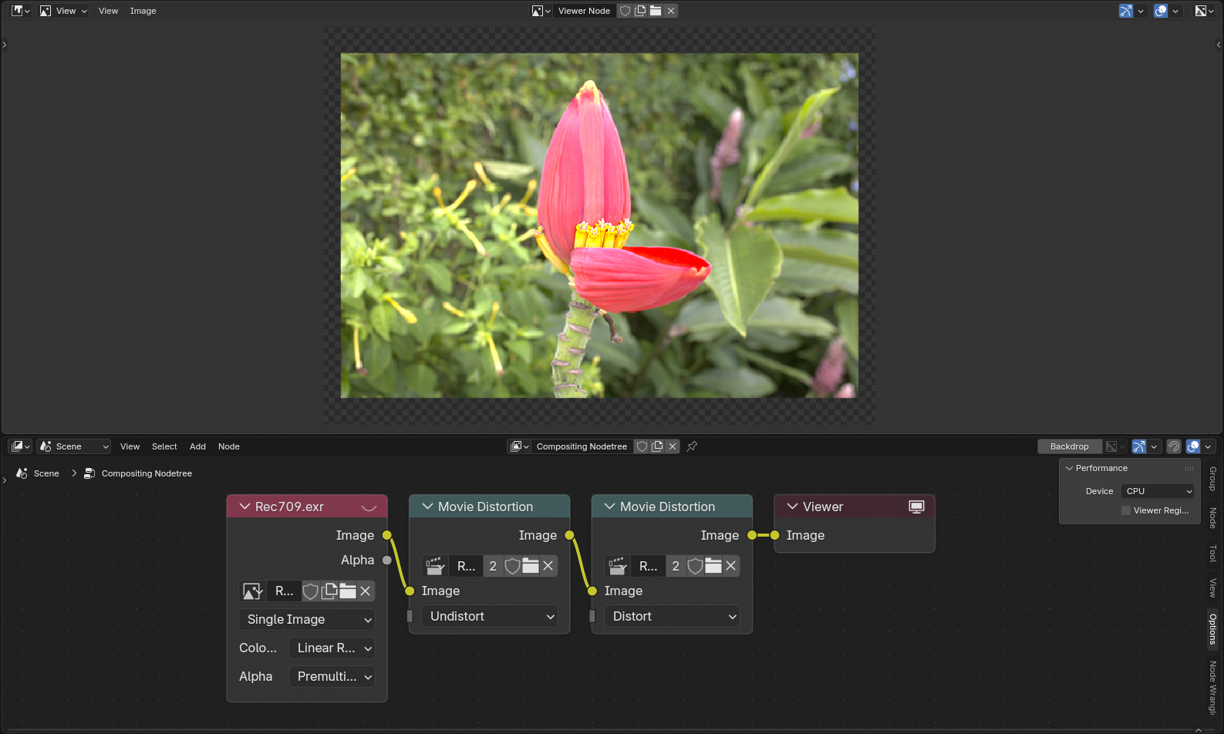Open the Scene selector dropdown in node editor
The image size is (1224, 734).
point(74,446)
